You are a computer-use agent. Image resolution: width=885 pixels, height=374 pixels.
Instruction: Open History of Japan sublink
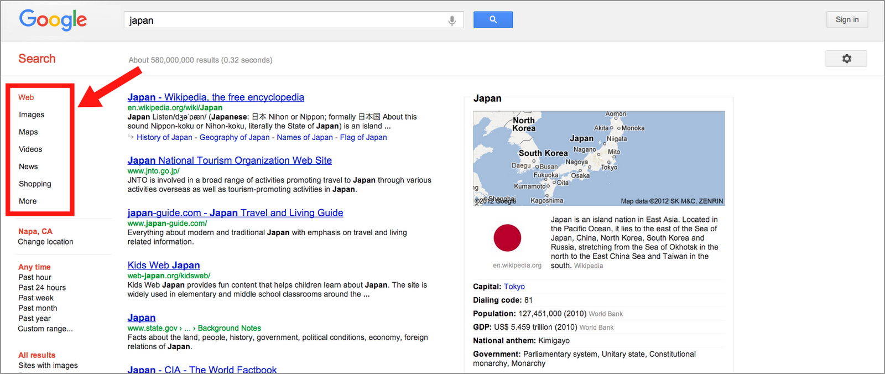coord(164,138)
